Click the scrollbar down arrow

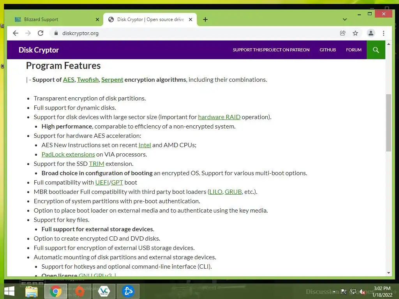[x=388, y=273]
